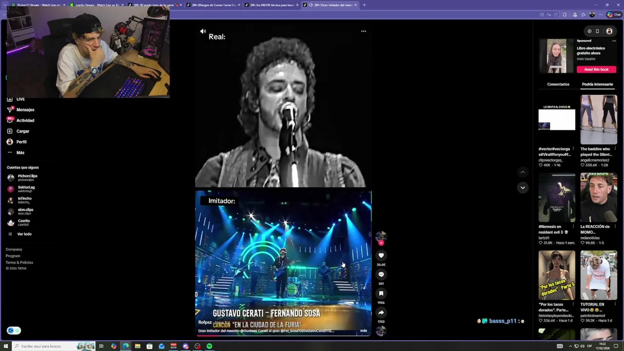Switch to Pichon11 Stream browser tab

[39, 5]
